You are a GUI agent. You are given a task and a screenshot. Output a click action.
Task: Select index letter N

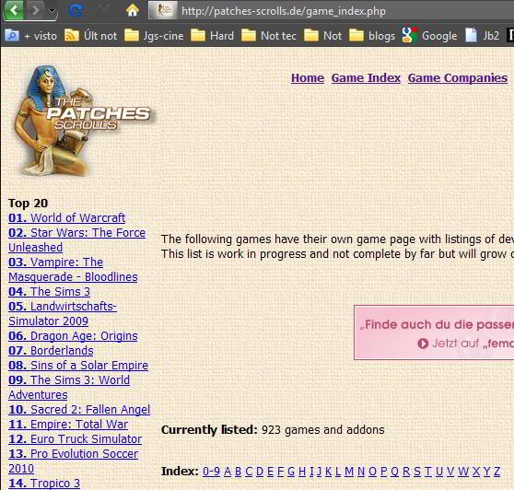(x=361, y=472)
